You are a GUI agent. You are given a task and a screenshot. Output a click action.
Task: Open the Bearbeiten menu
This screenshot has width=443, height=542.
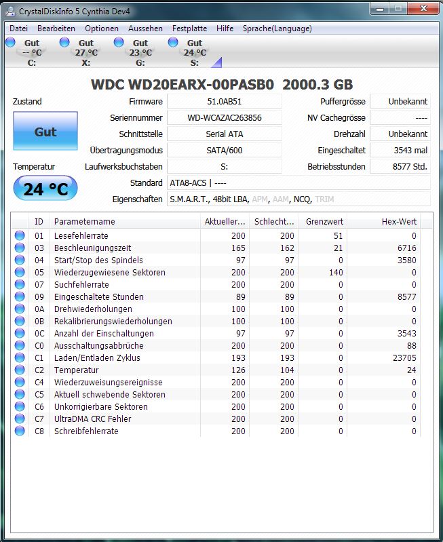(56, 28)
